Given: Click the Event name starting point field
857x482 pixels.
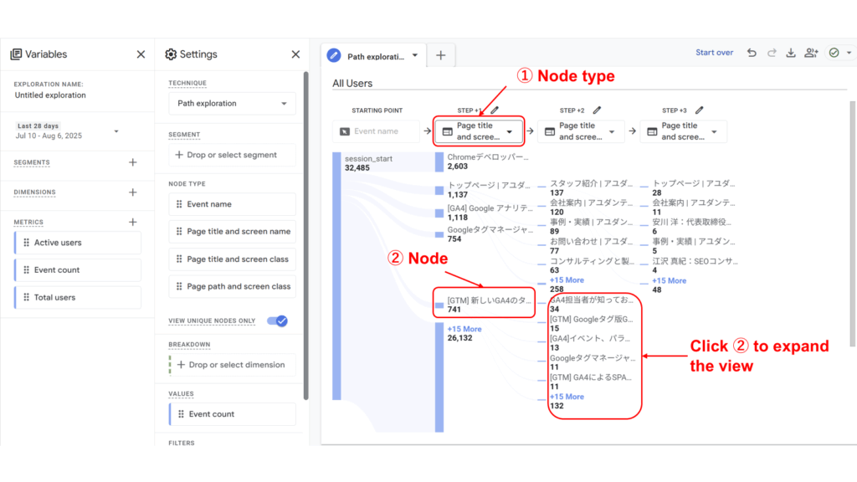Looking at the screenshot, I should pyautogui.click(x=376, y=131).
